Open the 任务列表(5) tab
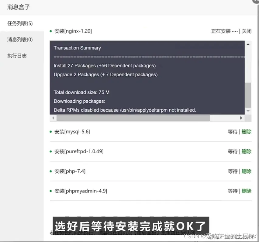Viewport: 259px width, 242px height. [x=20, y=23]
